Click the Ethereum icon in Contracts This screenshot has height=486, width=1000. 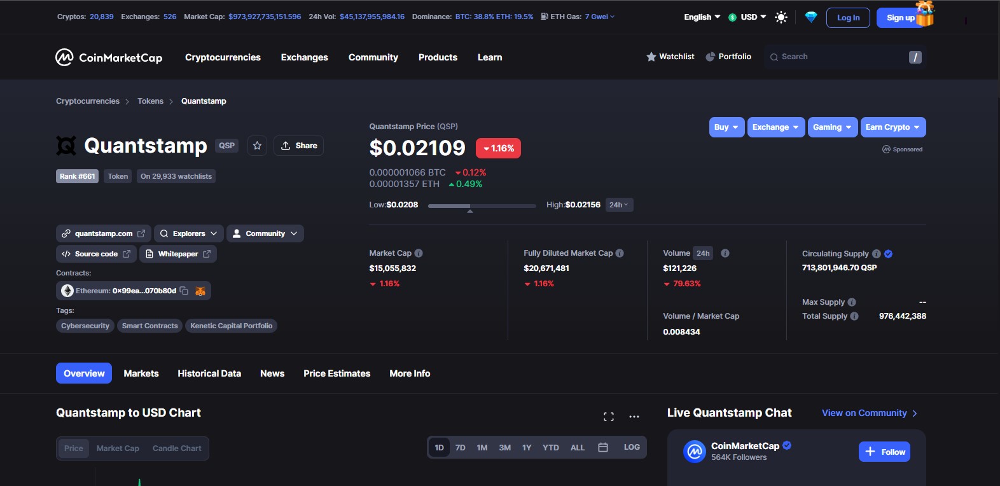tap(67, 291)
